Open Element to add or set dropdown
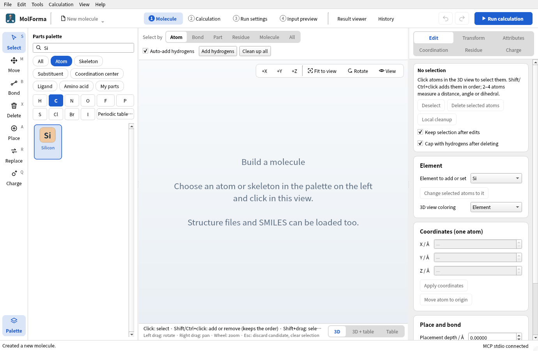This screenshot has height=351, width=538. tap(496, 178)
